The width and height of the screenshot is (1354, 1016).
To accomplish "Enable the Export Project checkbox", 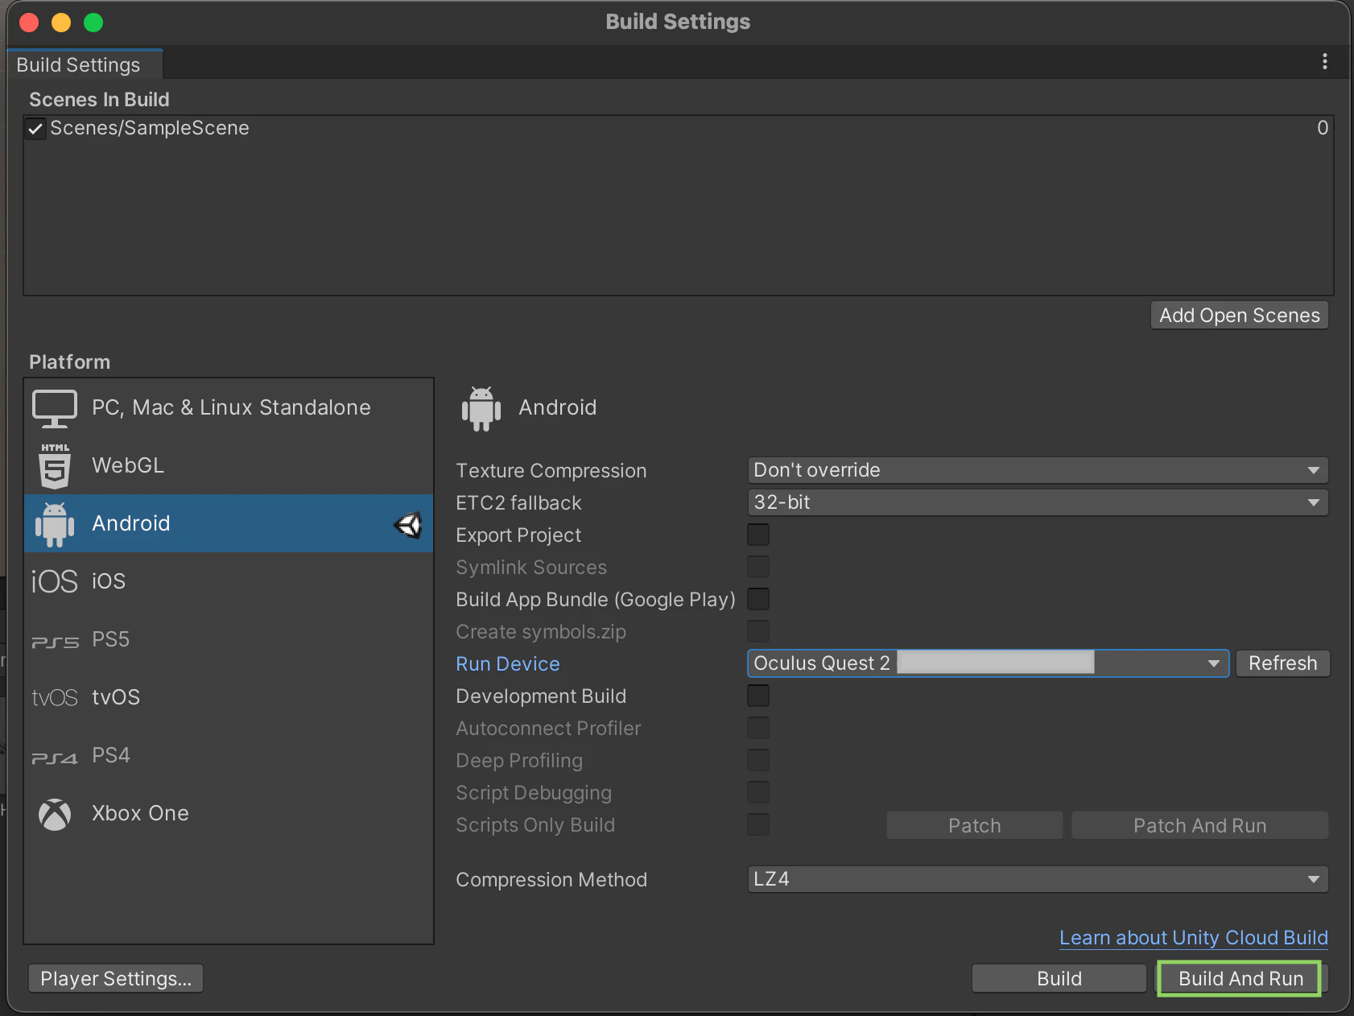I will click(x=758, y=535).
